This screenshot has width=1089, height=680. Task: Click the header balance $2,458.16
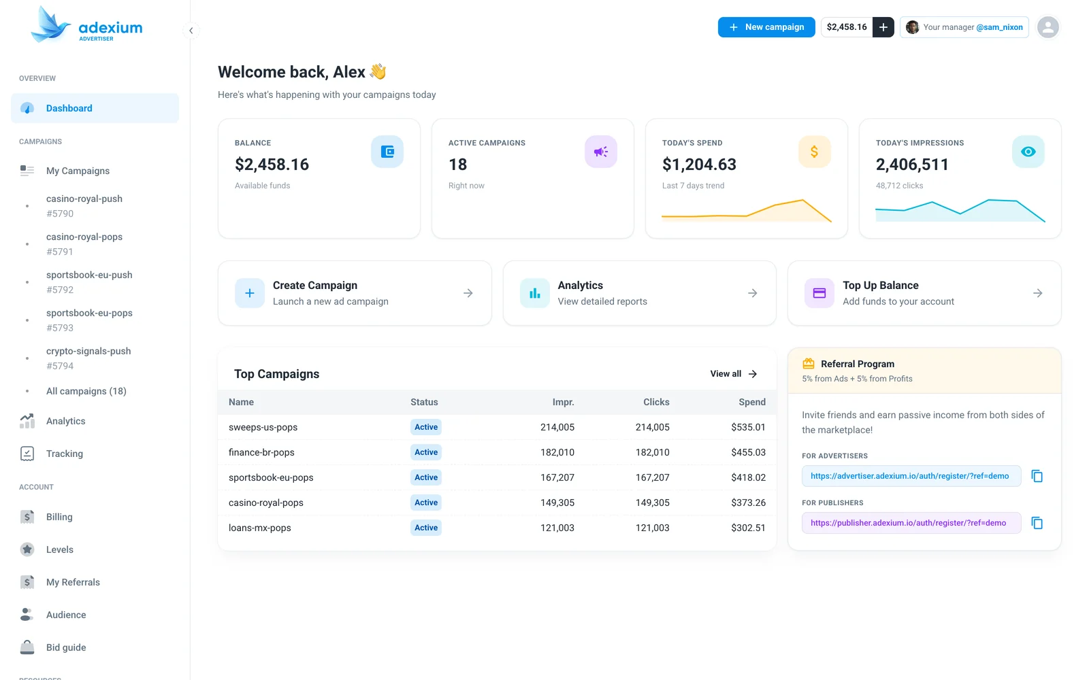847,27
